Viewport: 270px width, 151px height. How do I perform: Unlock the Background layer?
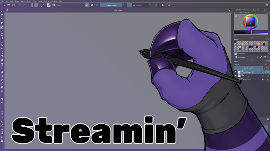pyautogui.click(x=263, y=80)
